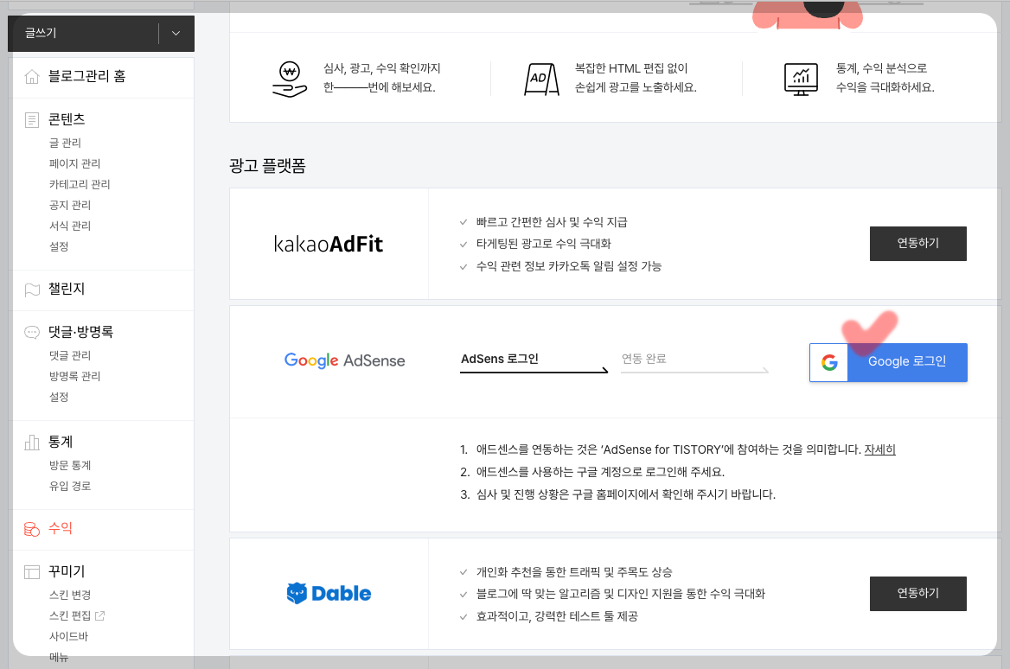Click the 콘텐츠 document icon
Screen dimensions: 1010x669
point(34,119)
